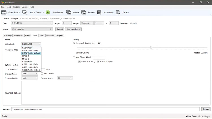The height and width of the screenshot is (119, 212).
Task: Select the Avg Bitrate radio button
Action: pyautogui.click(x=74, y=57)
